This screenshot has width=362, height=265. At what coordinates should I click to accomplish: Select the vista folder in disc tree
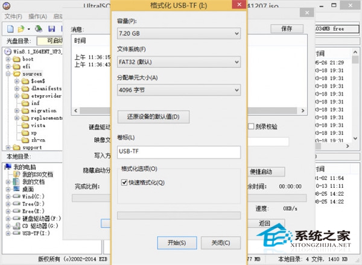pos(38,125)
